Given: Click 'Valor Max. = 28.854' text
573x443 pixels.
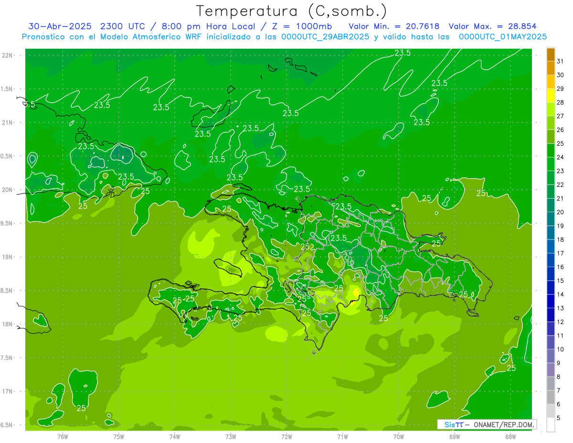Looking at the screenshot, I should coord(492,26).
